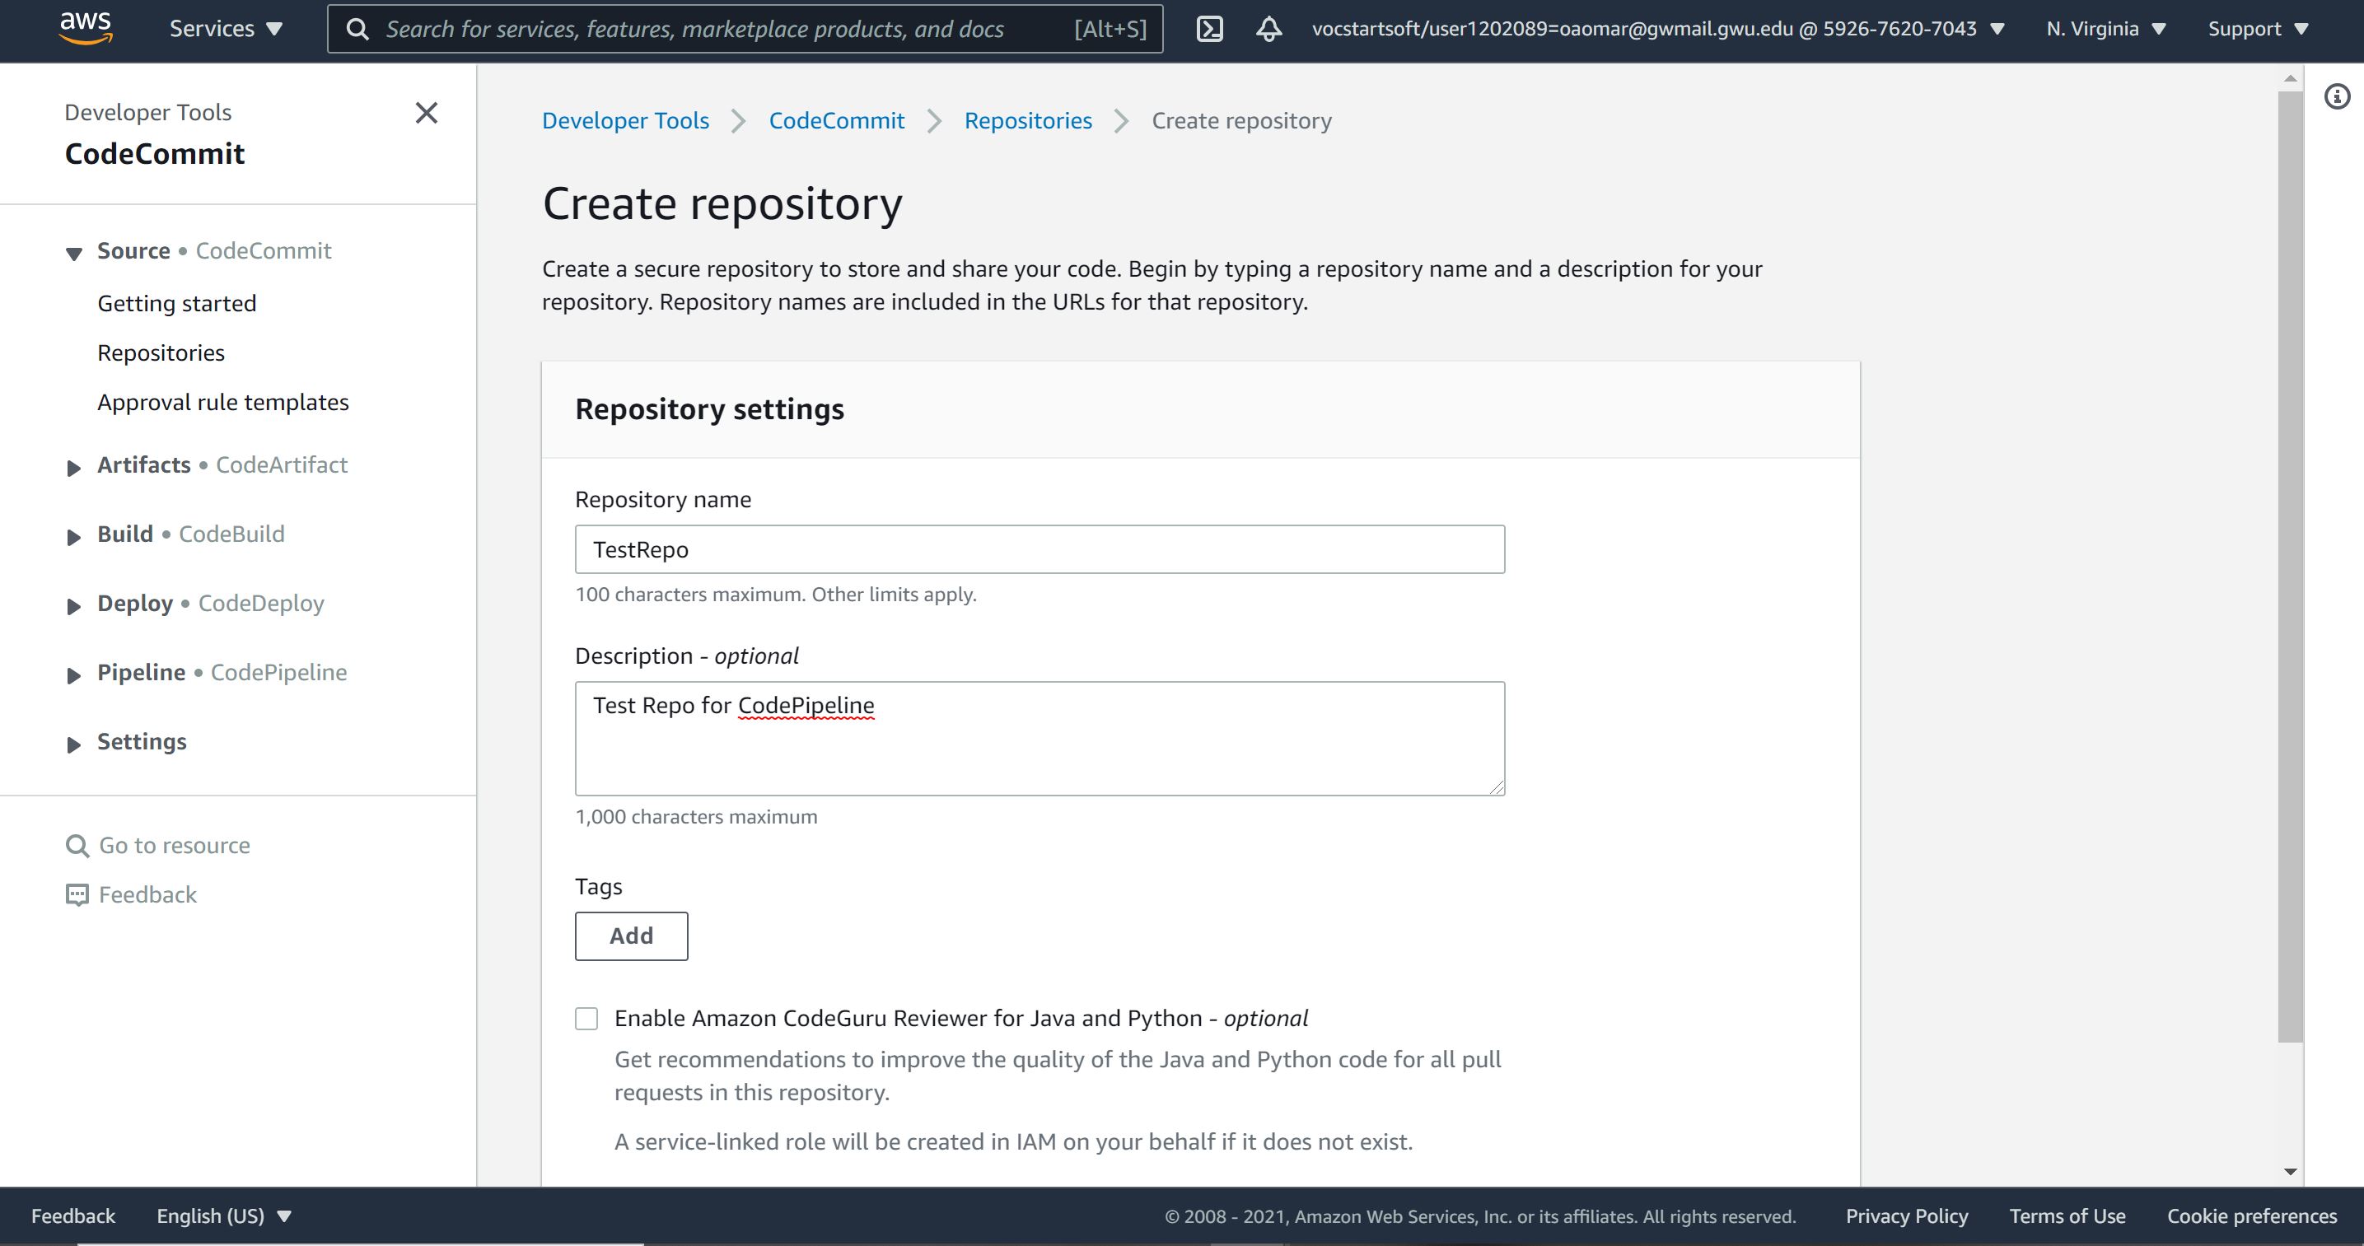Open AWS CloudShell terminal icon
The height and width of the screenshot is (1246, 2364).
(x=1209, y=30)
